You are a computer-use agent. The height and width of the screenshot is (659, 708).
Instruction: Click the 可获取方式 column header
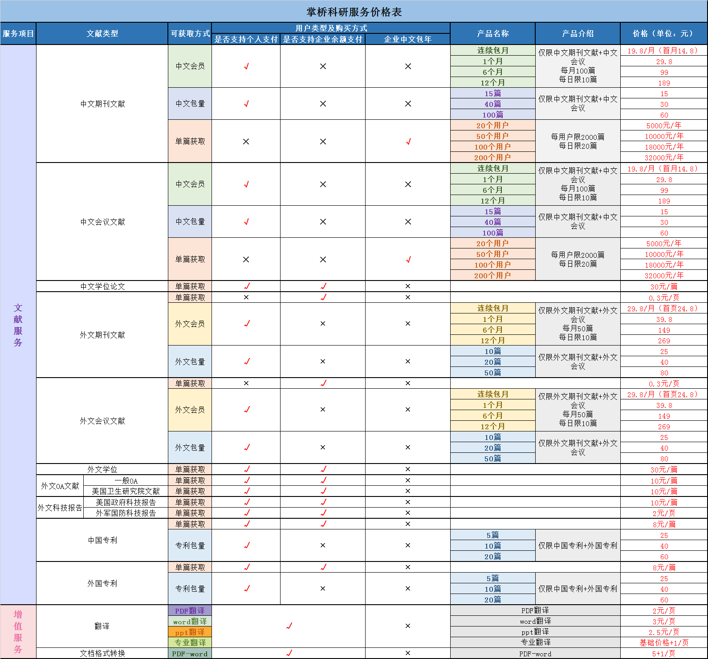tap(190, 33)
